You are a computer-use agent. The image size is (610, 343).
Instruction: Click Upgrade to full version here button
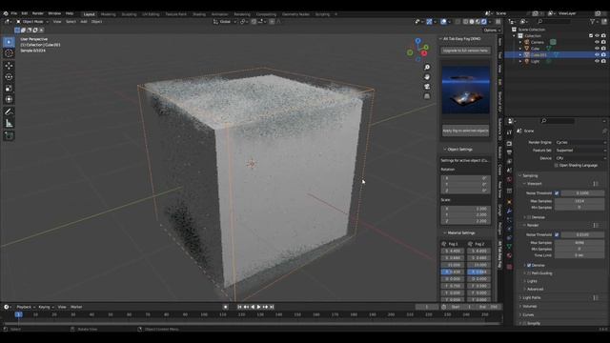click(465, 50)
